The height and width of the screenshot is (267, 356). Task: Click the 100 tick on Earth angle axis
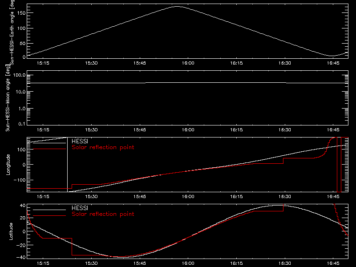[x=21, y=28]
